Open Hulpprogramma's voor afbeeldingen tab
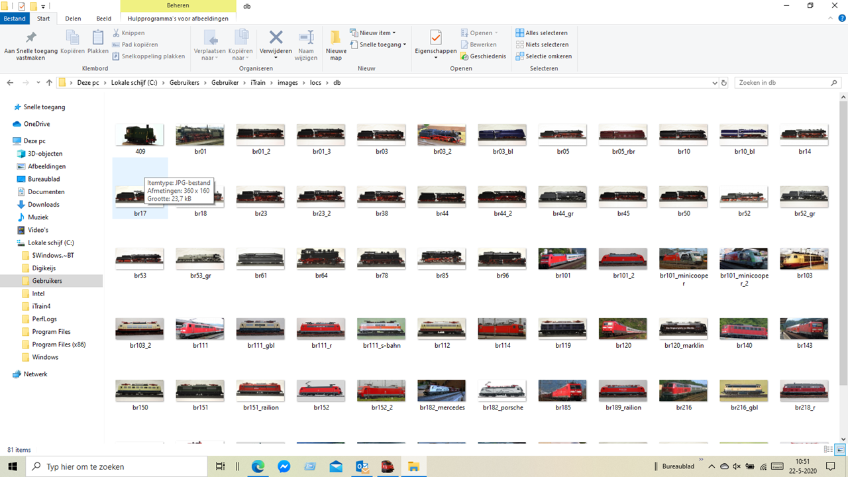 [178, 19]
